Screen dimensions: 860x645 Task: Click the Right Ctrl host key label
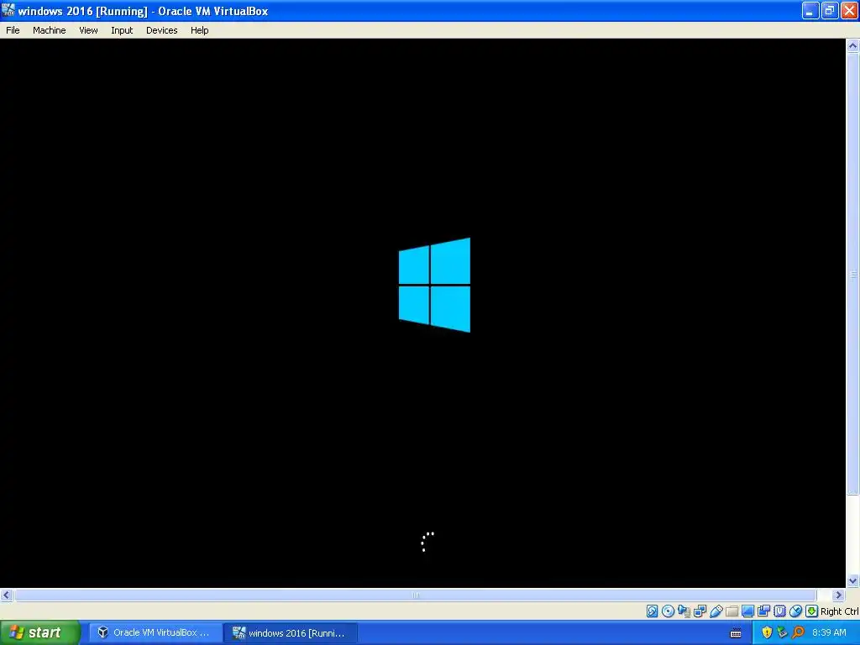(839, 611)
